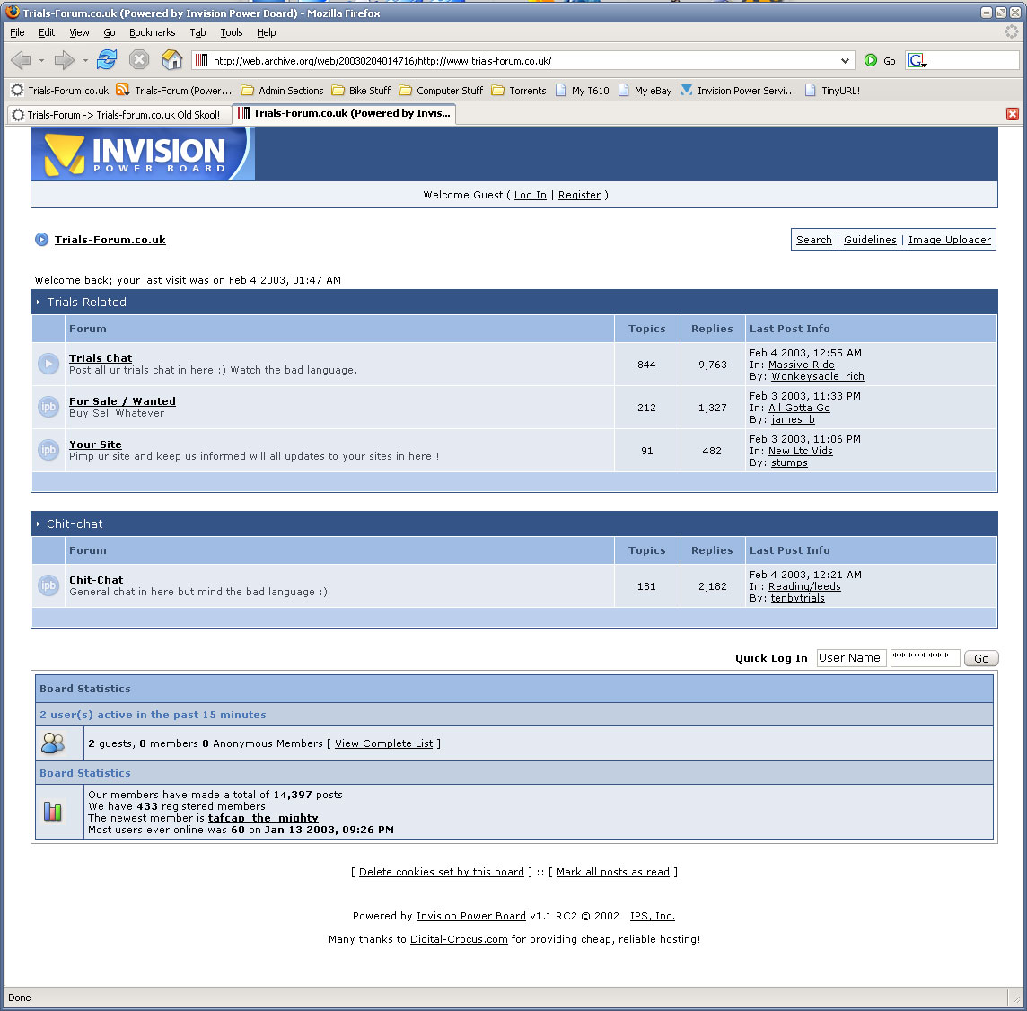Open the Bookmarks menu
The width and height of the screenshot is (1027, 1011).
152,32
